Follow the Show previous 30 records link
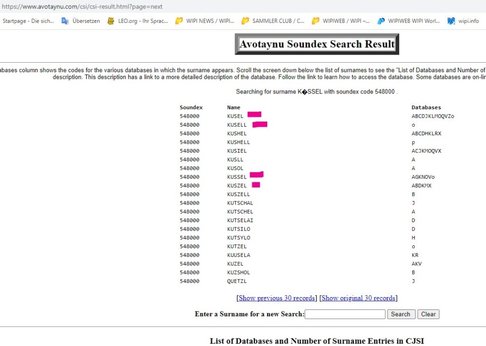The height and width of the screenshot is (346, 486). (276, 298)
